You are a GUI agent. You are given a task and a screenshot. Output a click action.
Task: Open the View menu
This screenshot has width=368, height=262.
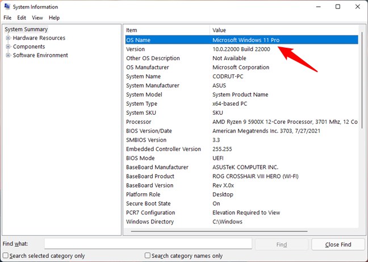point(37,18)
